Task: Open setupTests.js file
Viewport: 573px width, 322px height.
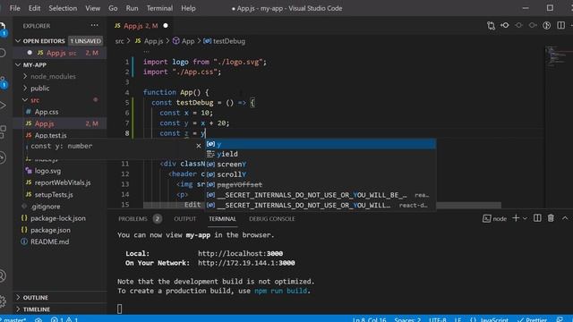Action: [x=54, y=194]
